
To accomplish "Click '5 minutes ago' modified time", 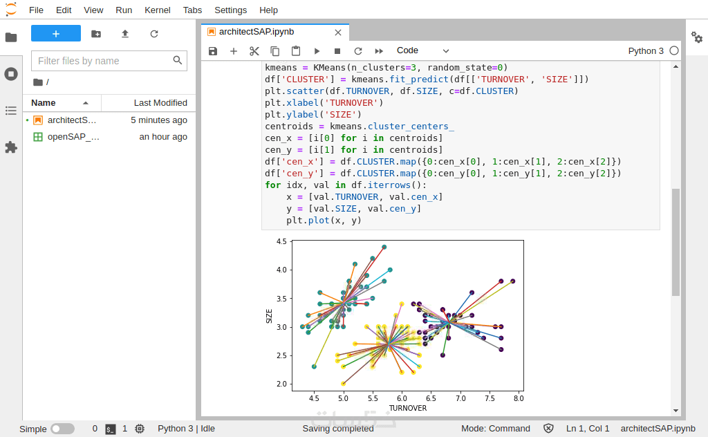I will [x=159, y=120].
